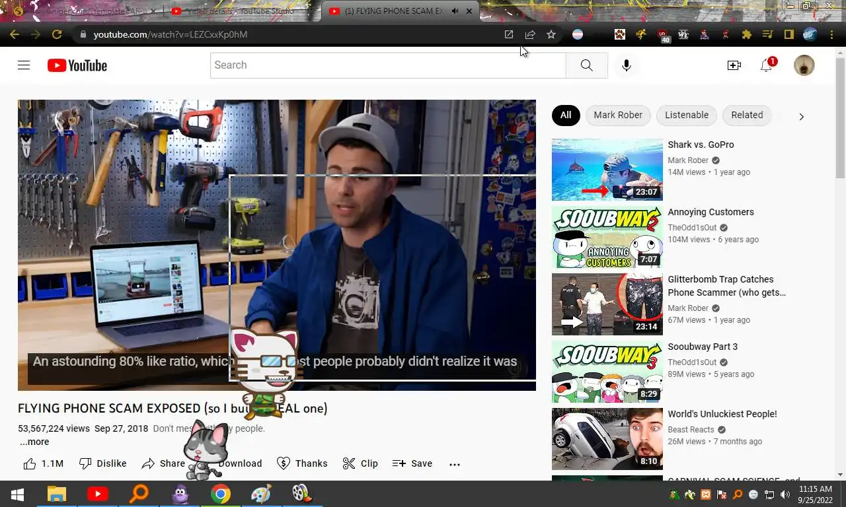Open the BonziBuddy purple gorilla taskbar icon

click(180, 494)
